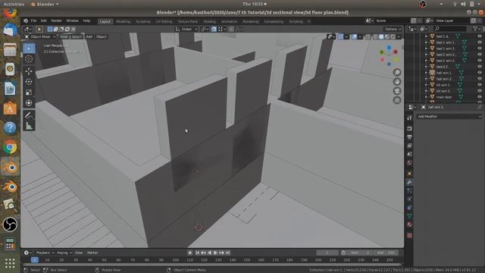Image resolution: width=485 pixels, height=273 pixels.
Task: Toggle snapping magnet in viewport header
Action: point(214,29)
